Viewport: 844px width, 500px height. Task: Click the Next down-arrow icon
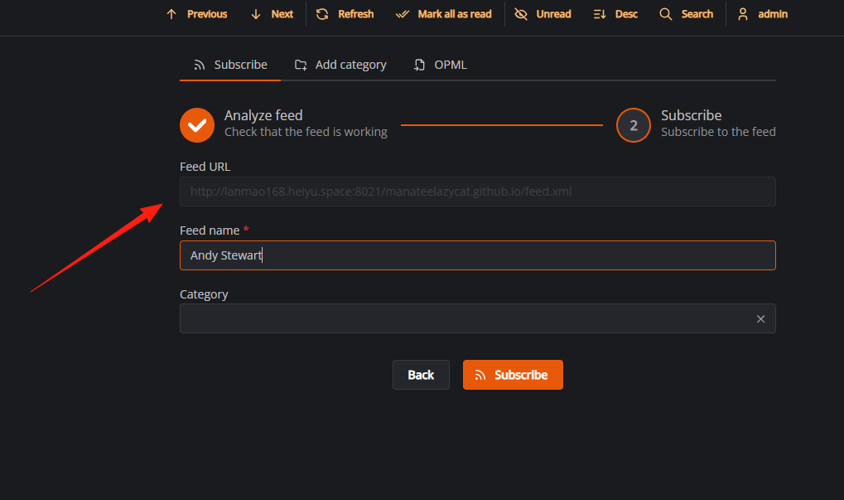click(x=256, y=14)
